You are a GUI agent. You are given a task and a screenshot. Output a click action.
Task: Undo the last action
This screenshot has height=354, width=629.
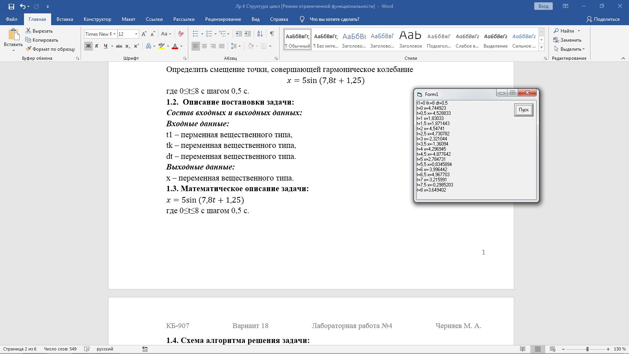tap(23, 6)
